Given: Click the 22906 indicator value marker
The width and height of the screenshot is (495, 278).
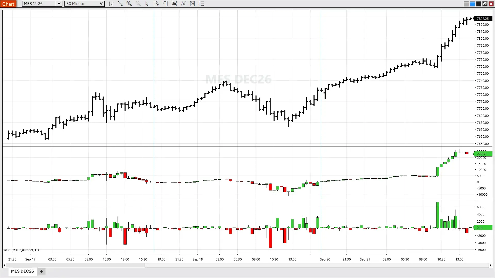Looking at the screenshot, I should [483, 154].
